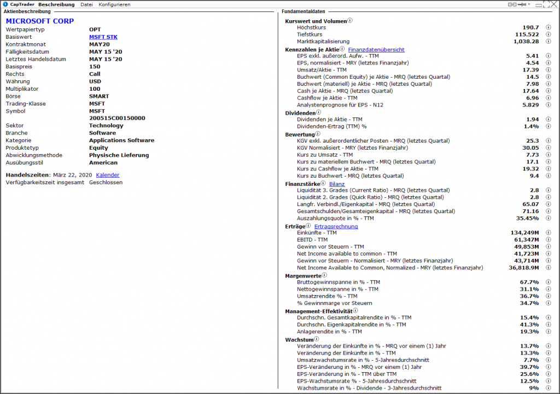Click the Nettogewinnspanne value 31.1%
This screenshot has height=394, width=560.
(x=529, y=290)
